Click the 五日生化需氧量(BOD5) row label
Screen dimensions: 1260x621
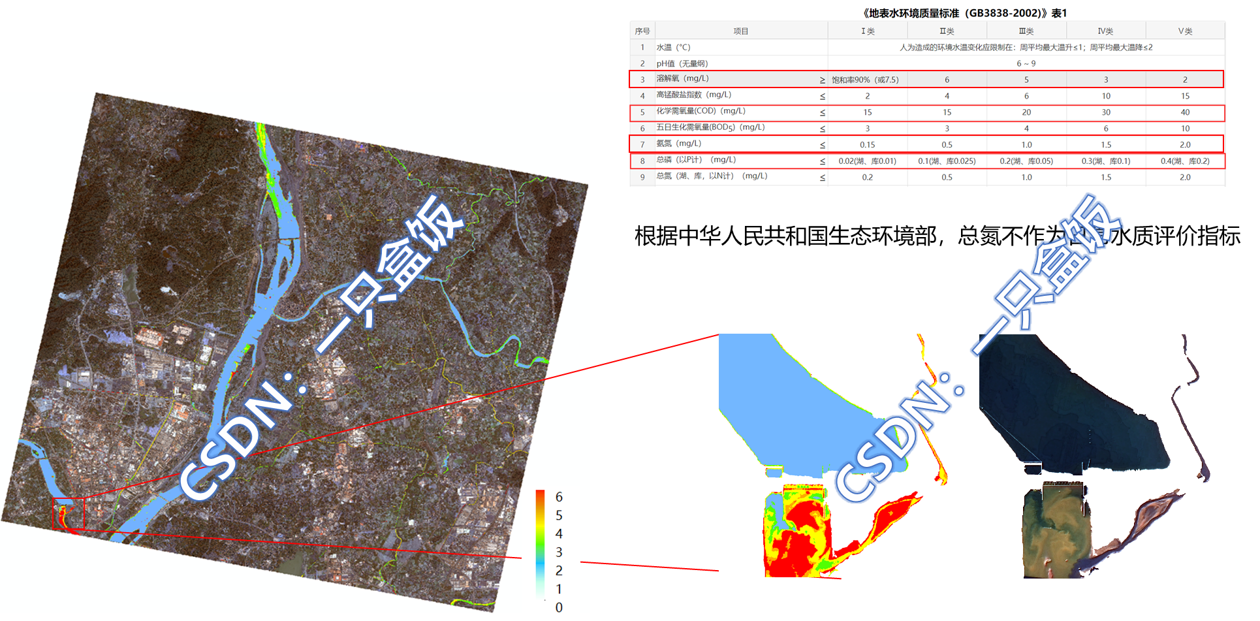tap(710, 127)
